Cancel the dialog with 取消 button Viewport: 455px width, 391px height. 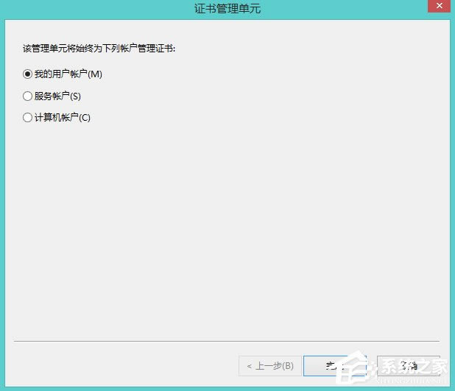pos(409,366)
